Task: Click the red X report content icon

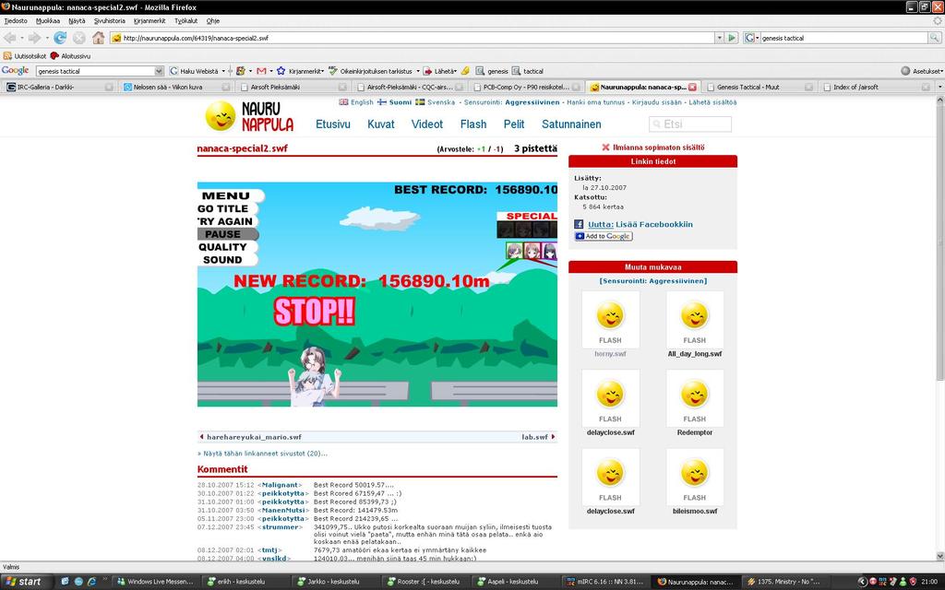Action: pos(605,147)
